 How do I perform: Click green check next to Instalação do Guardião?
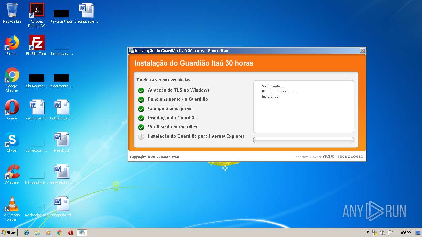[x=141, y=118]
